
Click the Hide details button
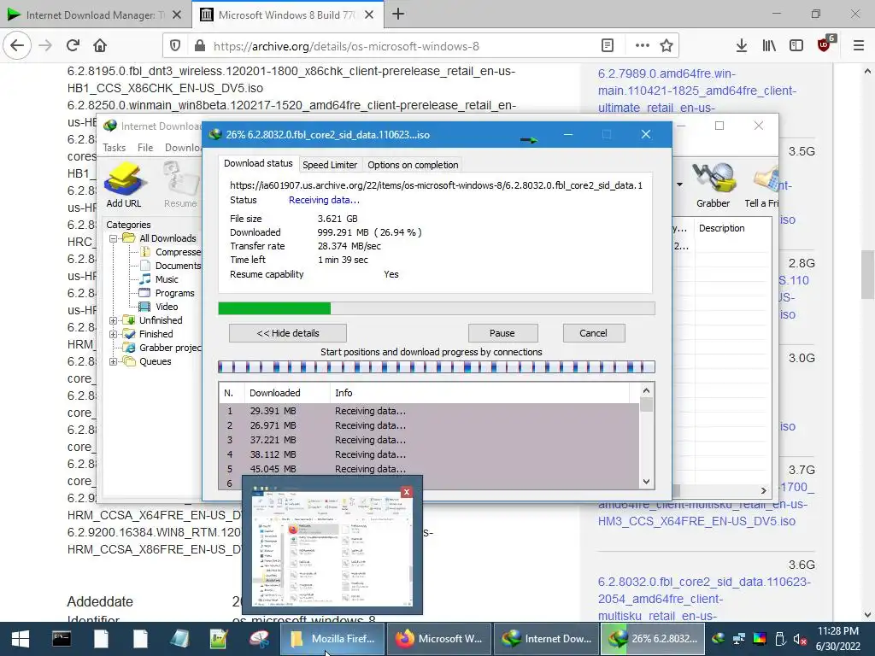coord(288,333)
